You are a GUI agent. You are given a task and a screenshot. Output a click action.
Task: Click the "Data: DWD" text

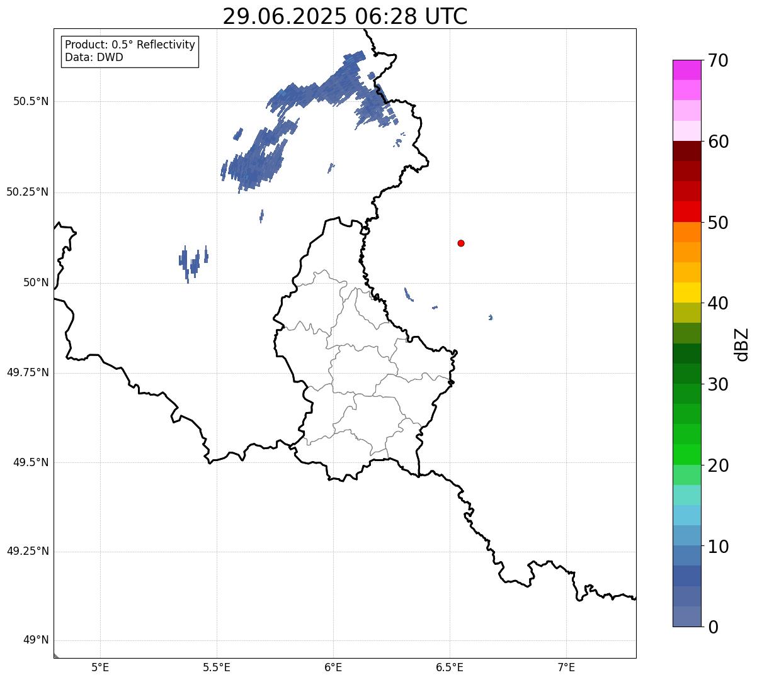94,57
